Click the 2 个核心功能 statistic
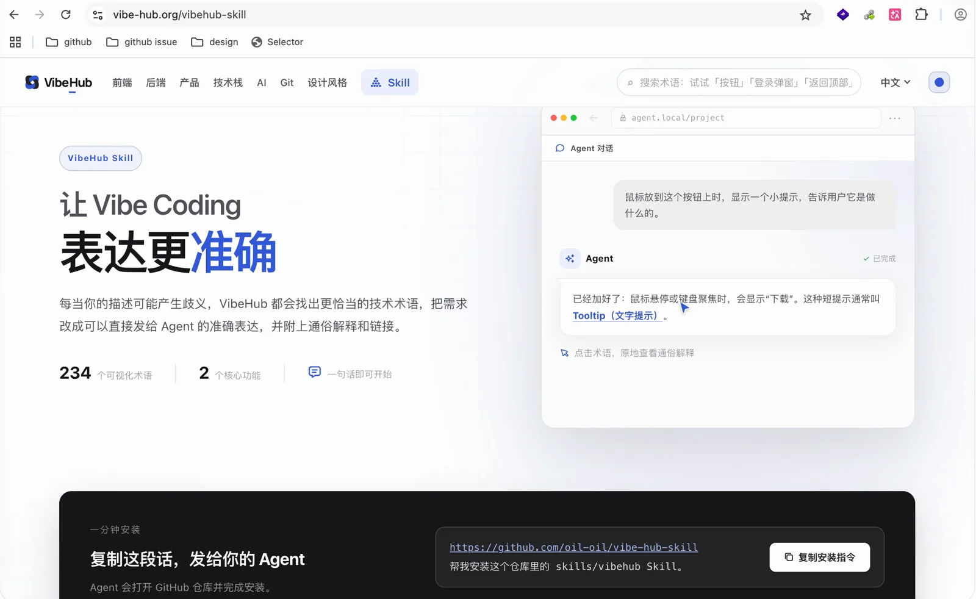This screenshot has height=599, width=976. coord(230,373)
